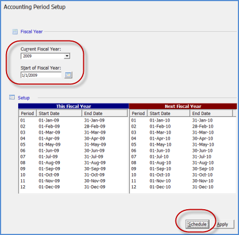This screenshot has height=235, width=239.
Task: Select the 2009 fiscal year combo box
Action: click(x=45, y=56)
